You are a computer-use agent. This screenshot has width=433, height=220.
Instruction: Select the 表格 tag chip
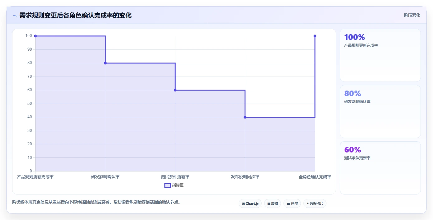point(273,204)
